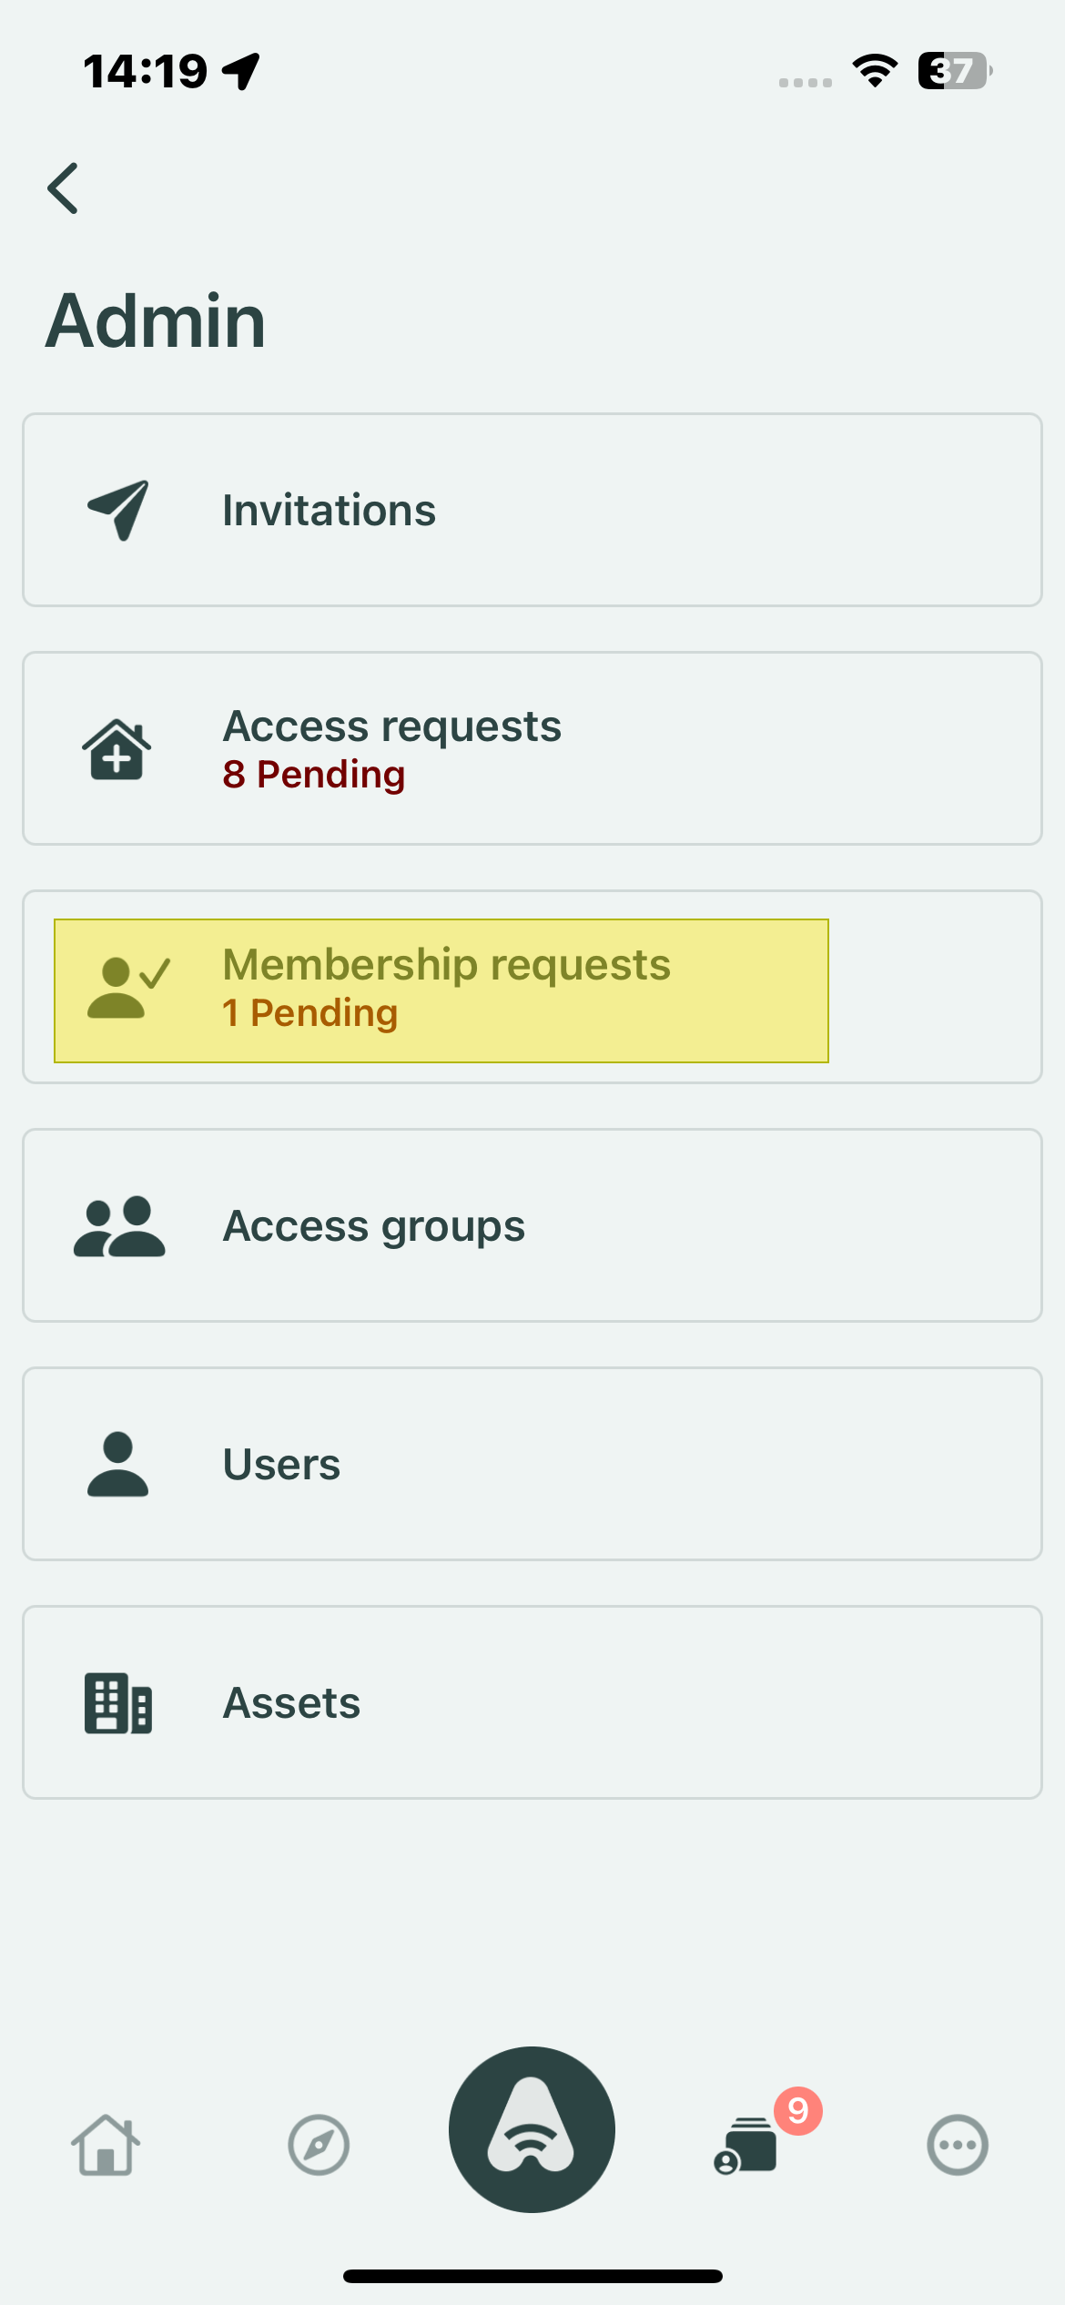Image resolution: width=1065 pixels, height=2305 pixels.
Task: Open the More options tab
Action: (958, 2145)
